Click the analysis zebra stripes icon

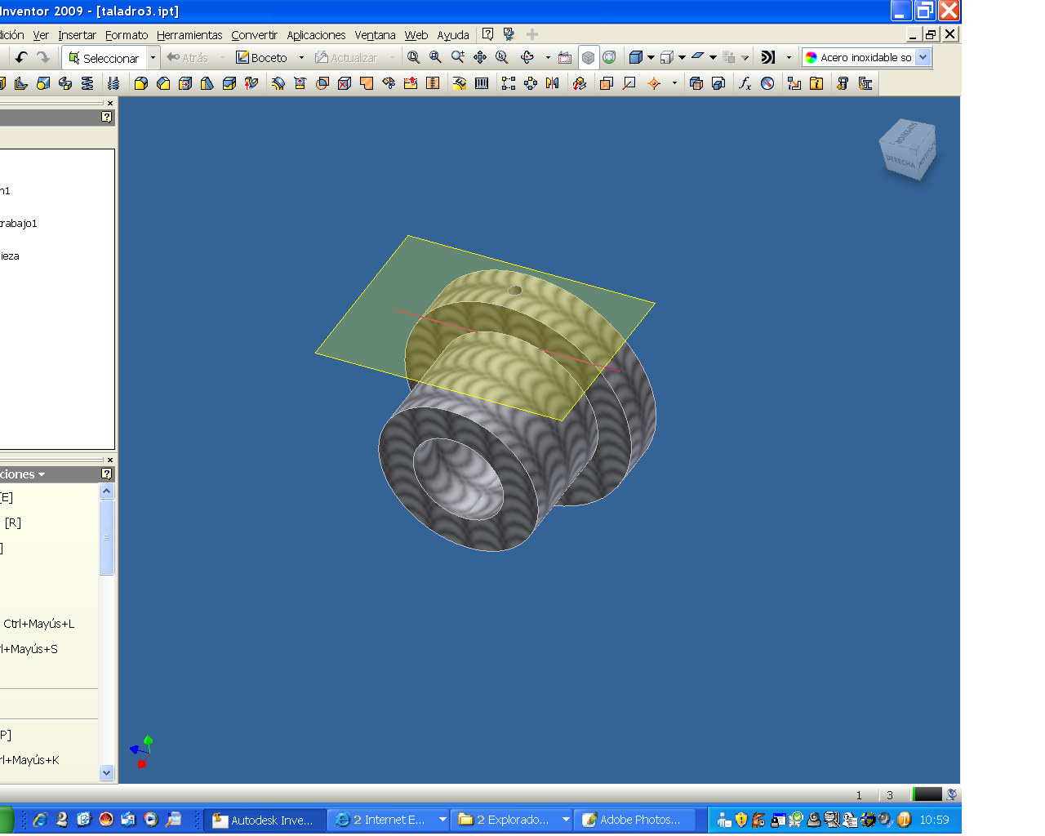767,57
